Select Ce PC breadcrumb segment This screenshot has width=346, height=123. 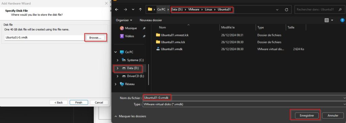(161, 9)
